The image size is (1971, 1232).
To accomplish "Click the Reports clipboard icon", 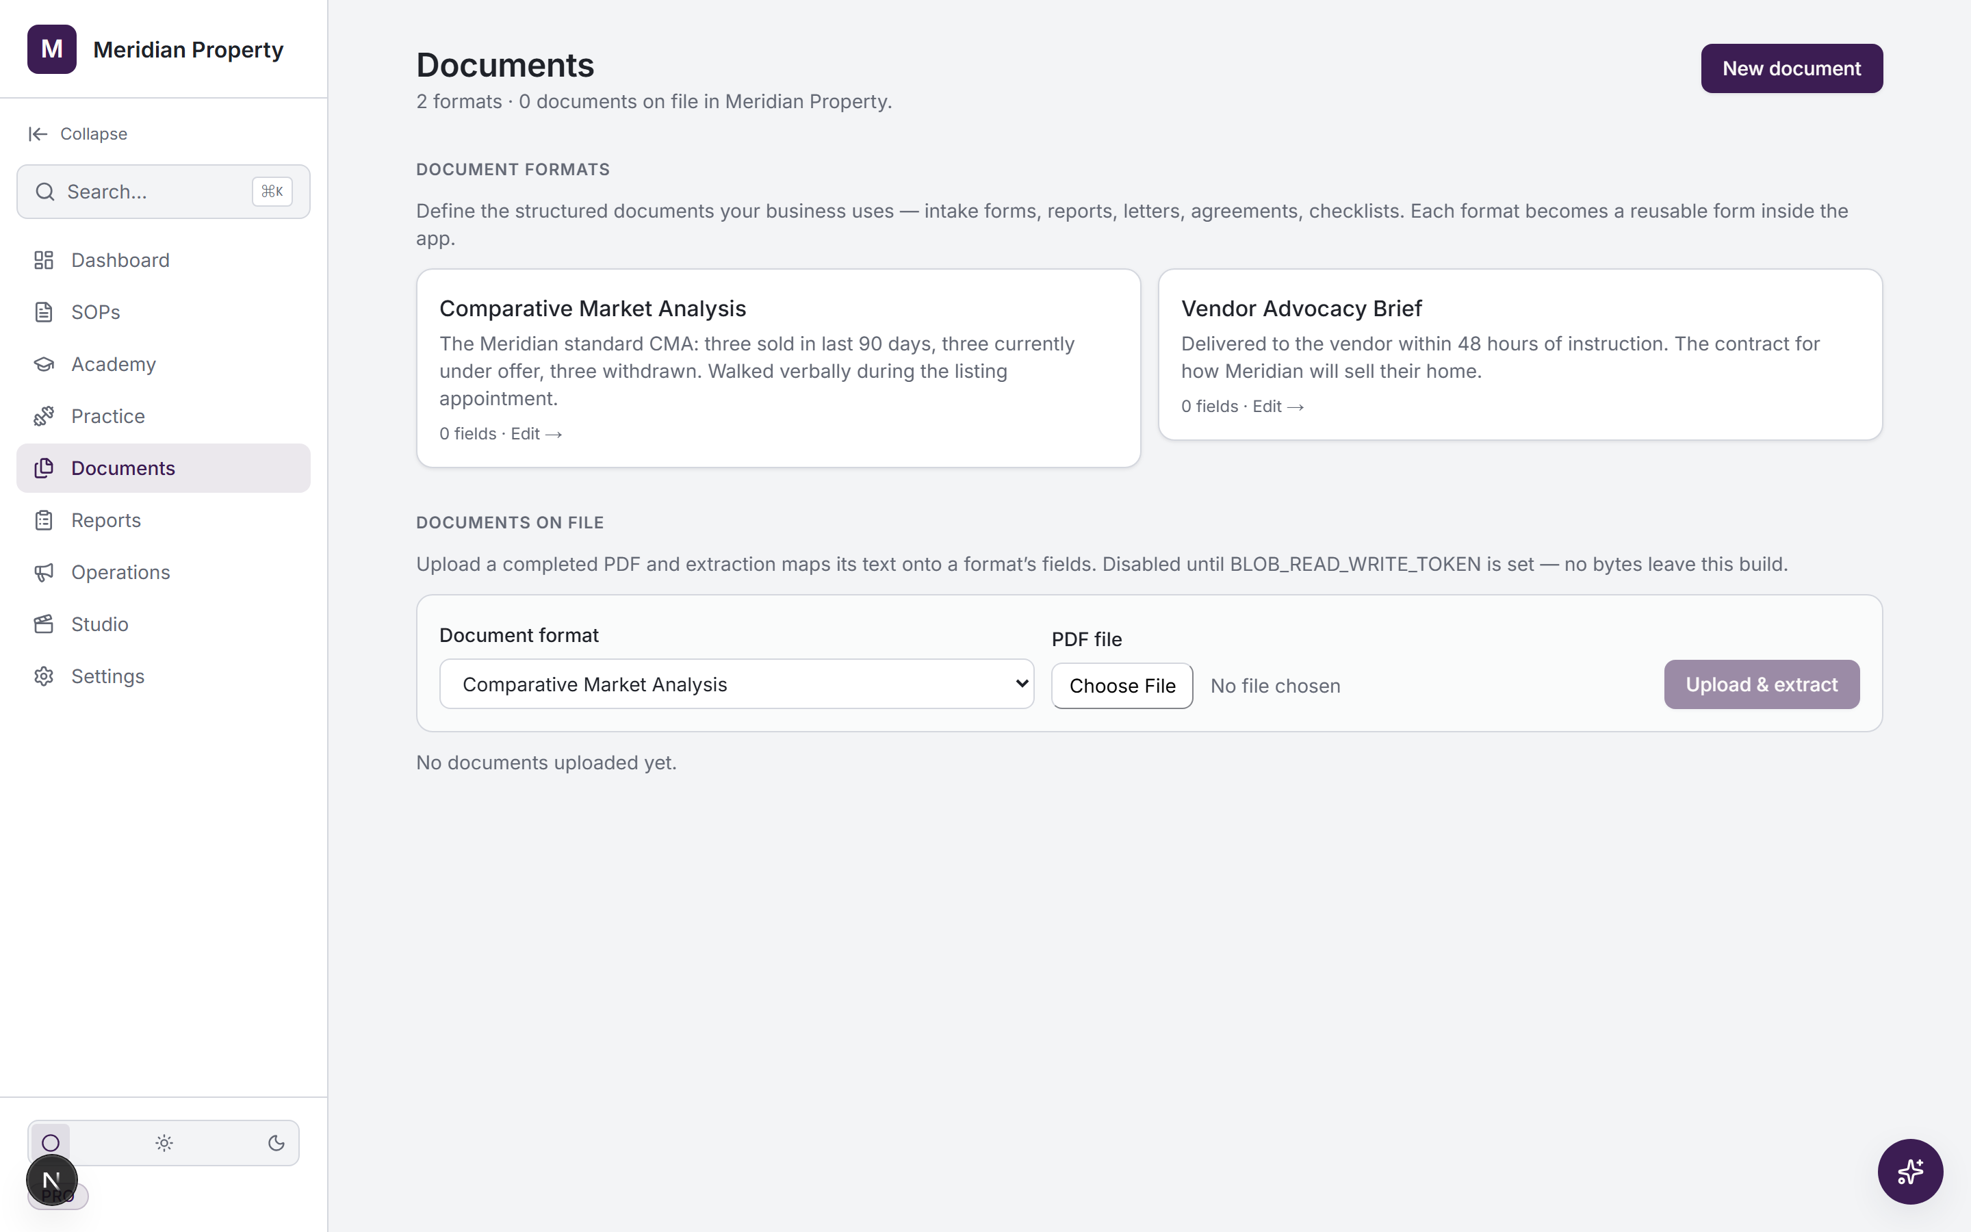I will tap(44, 521).
